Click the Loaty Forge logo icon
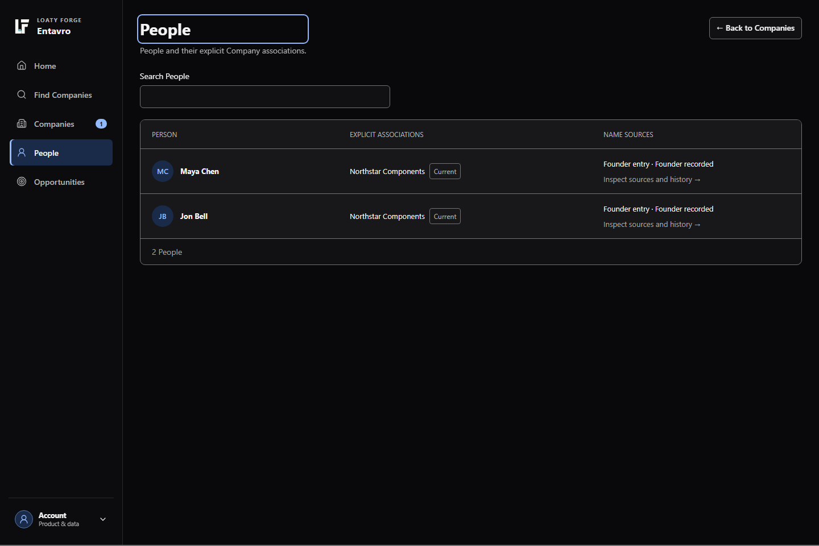This screenshot has height=546, width=819. tap(22, 26)
